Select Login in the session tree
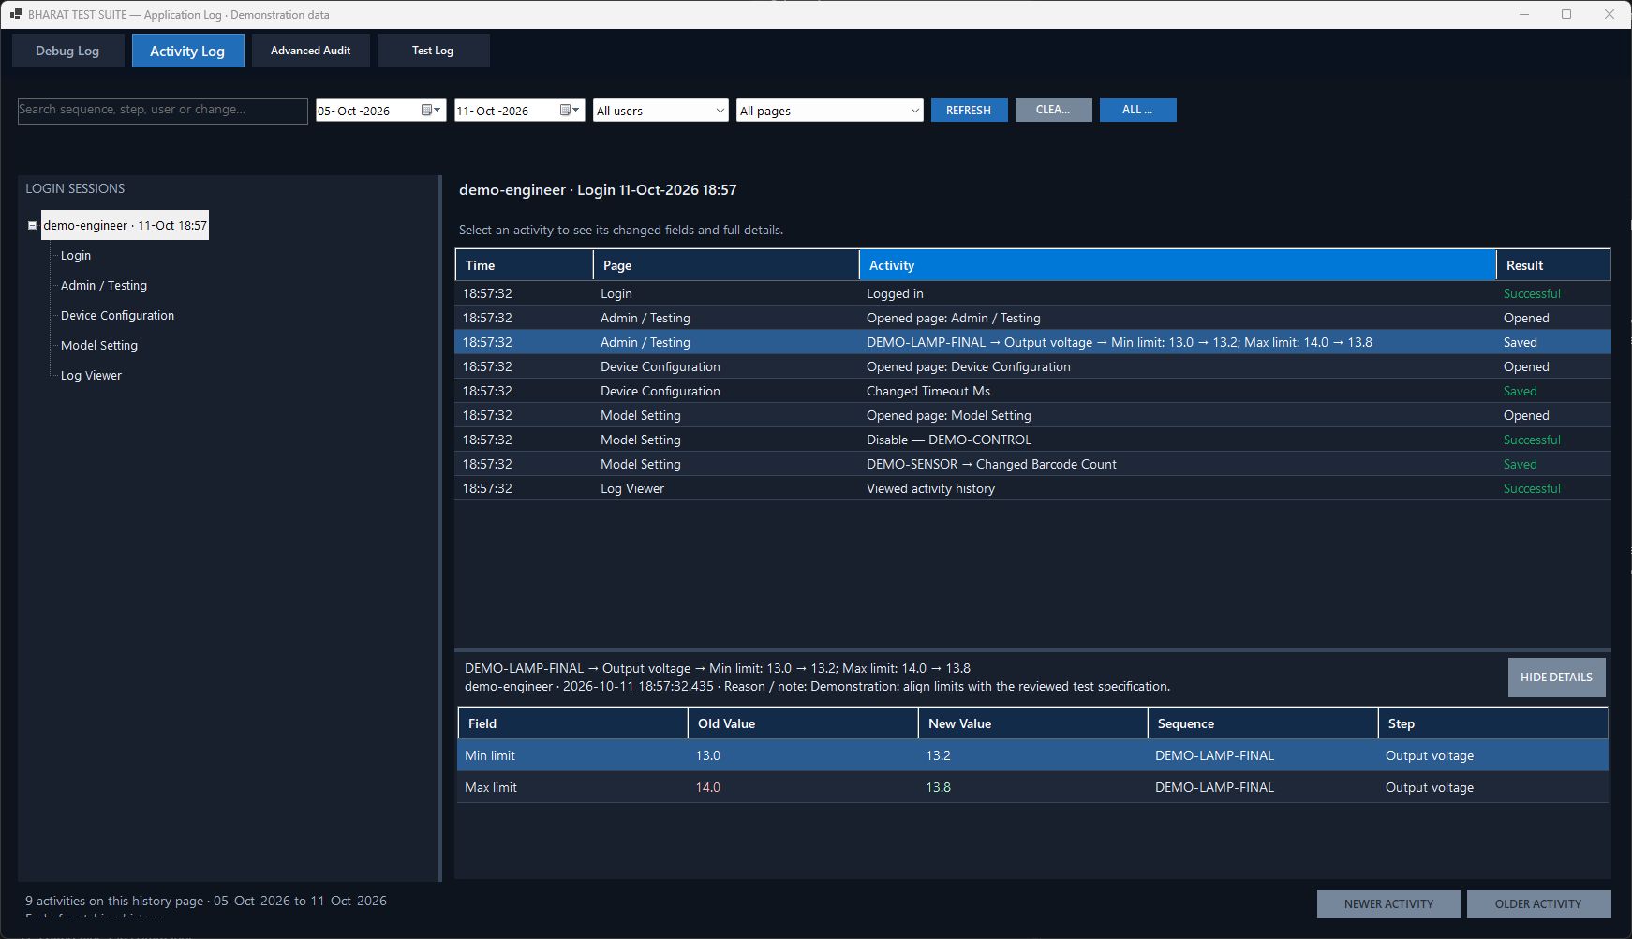 click(x=76, y=255)
